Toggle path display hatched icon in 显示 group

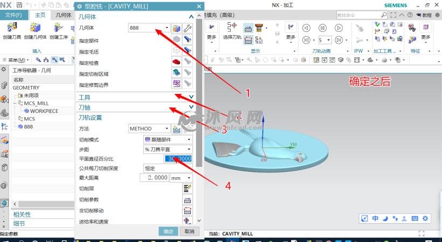[x=248, y=28]
